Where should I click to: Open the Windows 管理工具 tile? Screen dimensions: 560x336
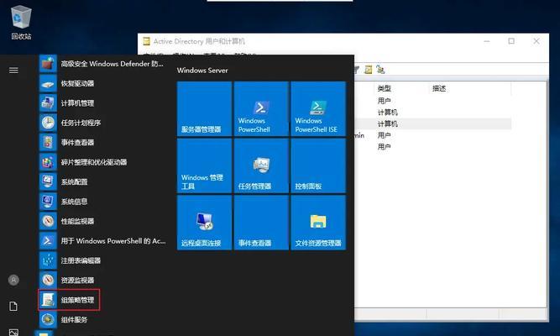tap(204, 165)
